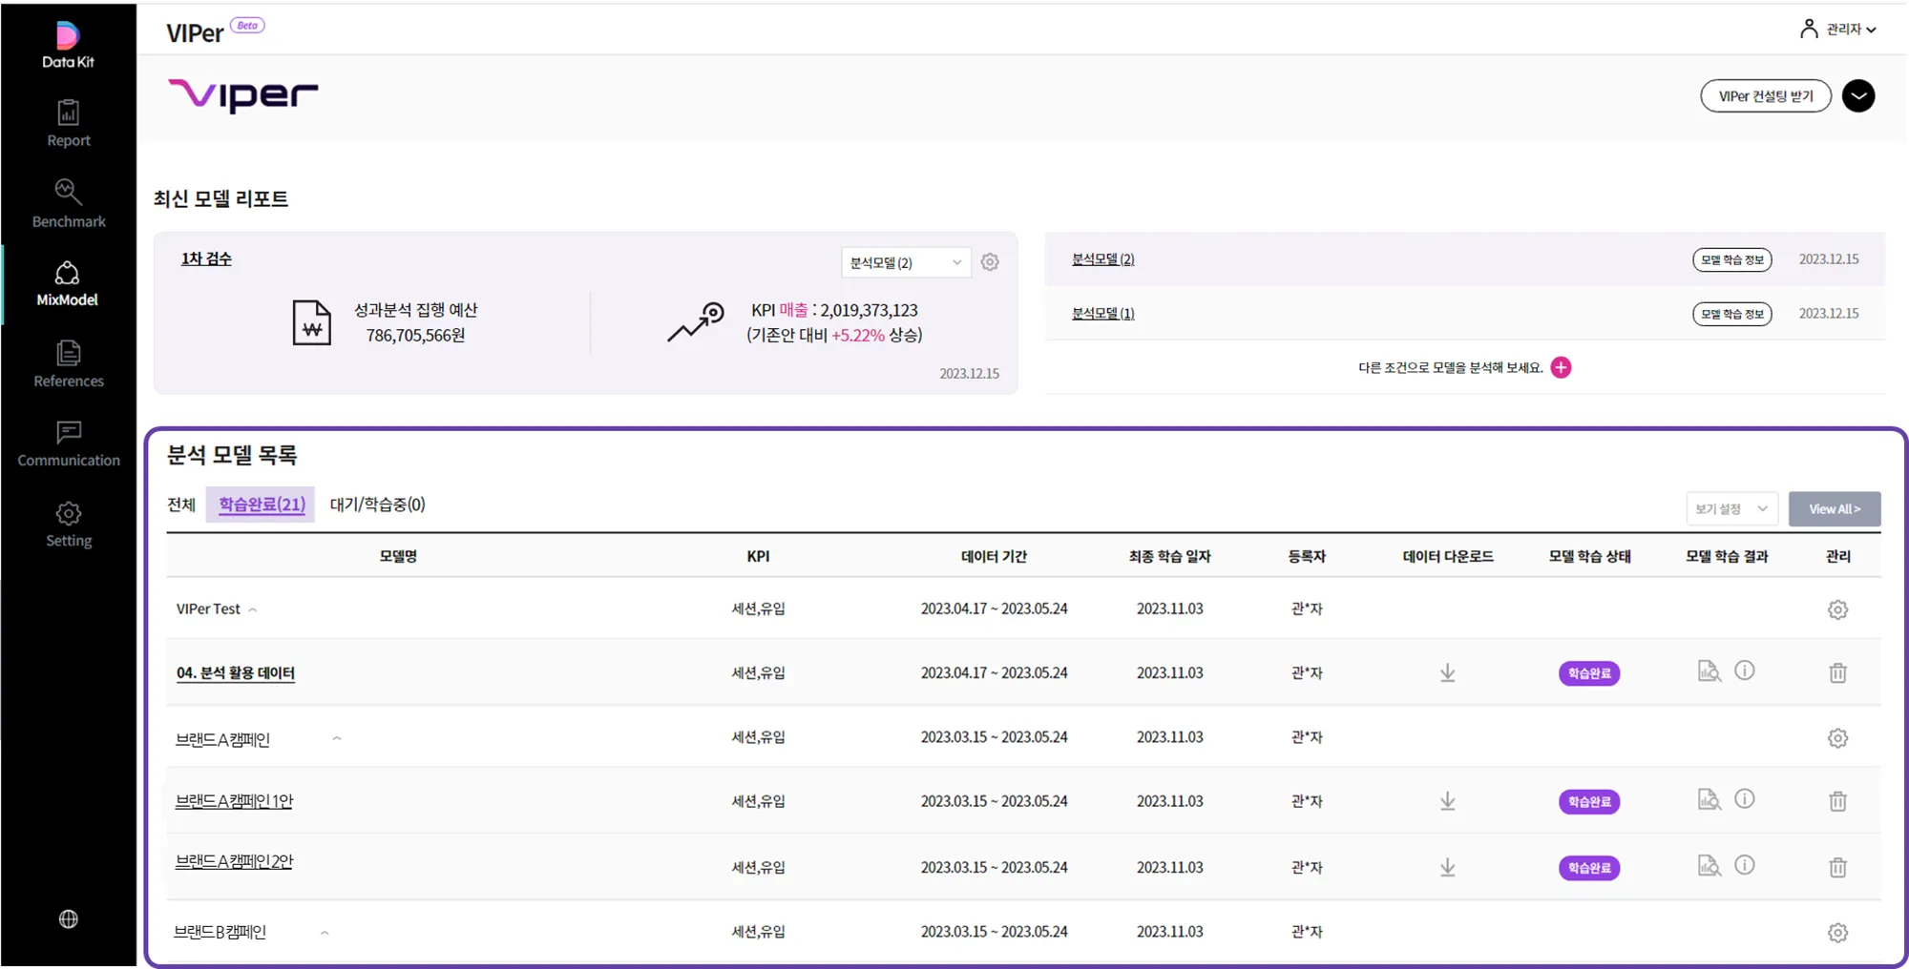1909x969 pixels.
Task: Open the 보기 설정 dropdown
Action: point(1731,508)
